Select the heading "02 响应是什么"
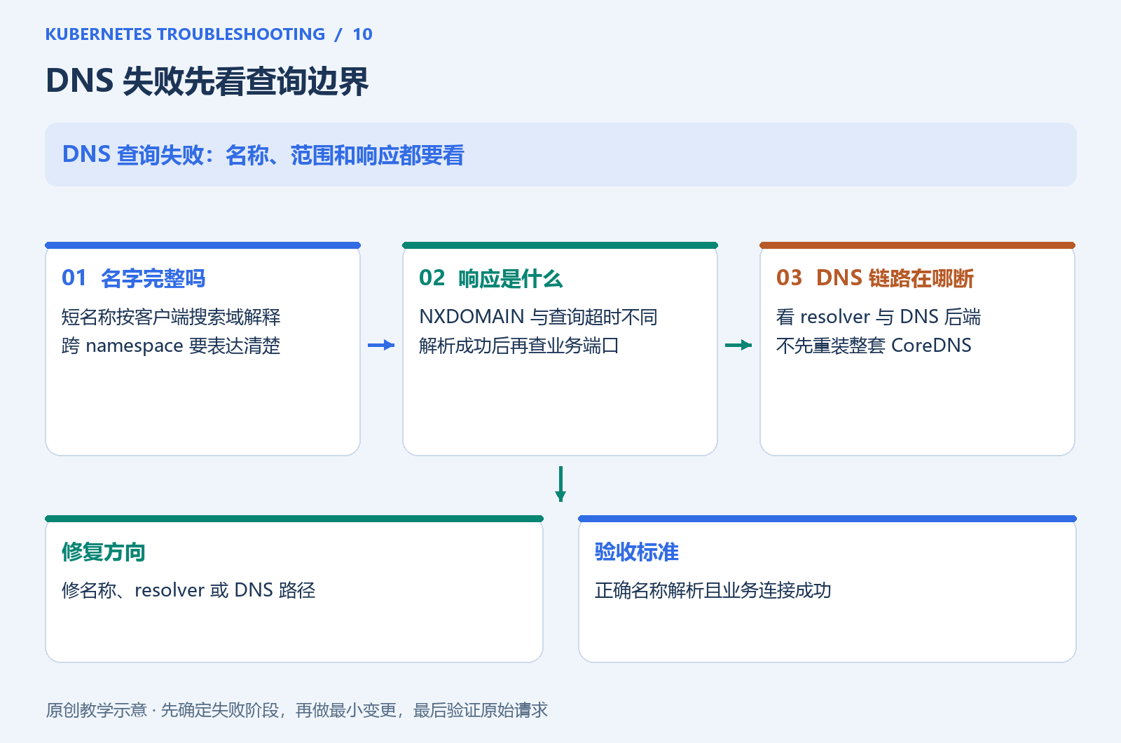This screenshot has height=743, width=1121. click(x=491, y=278)
